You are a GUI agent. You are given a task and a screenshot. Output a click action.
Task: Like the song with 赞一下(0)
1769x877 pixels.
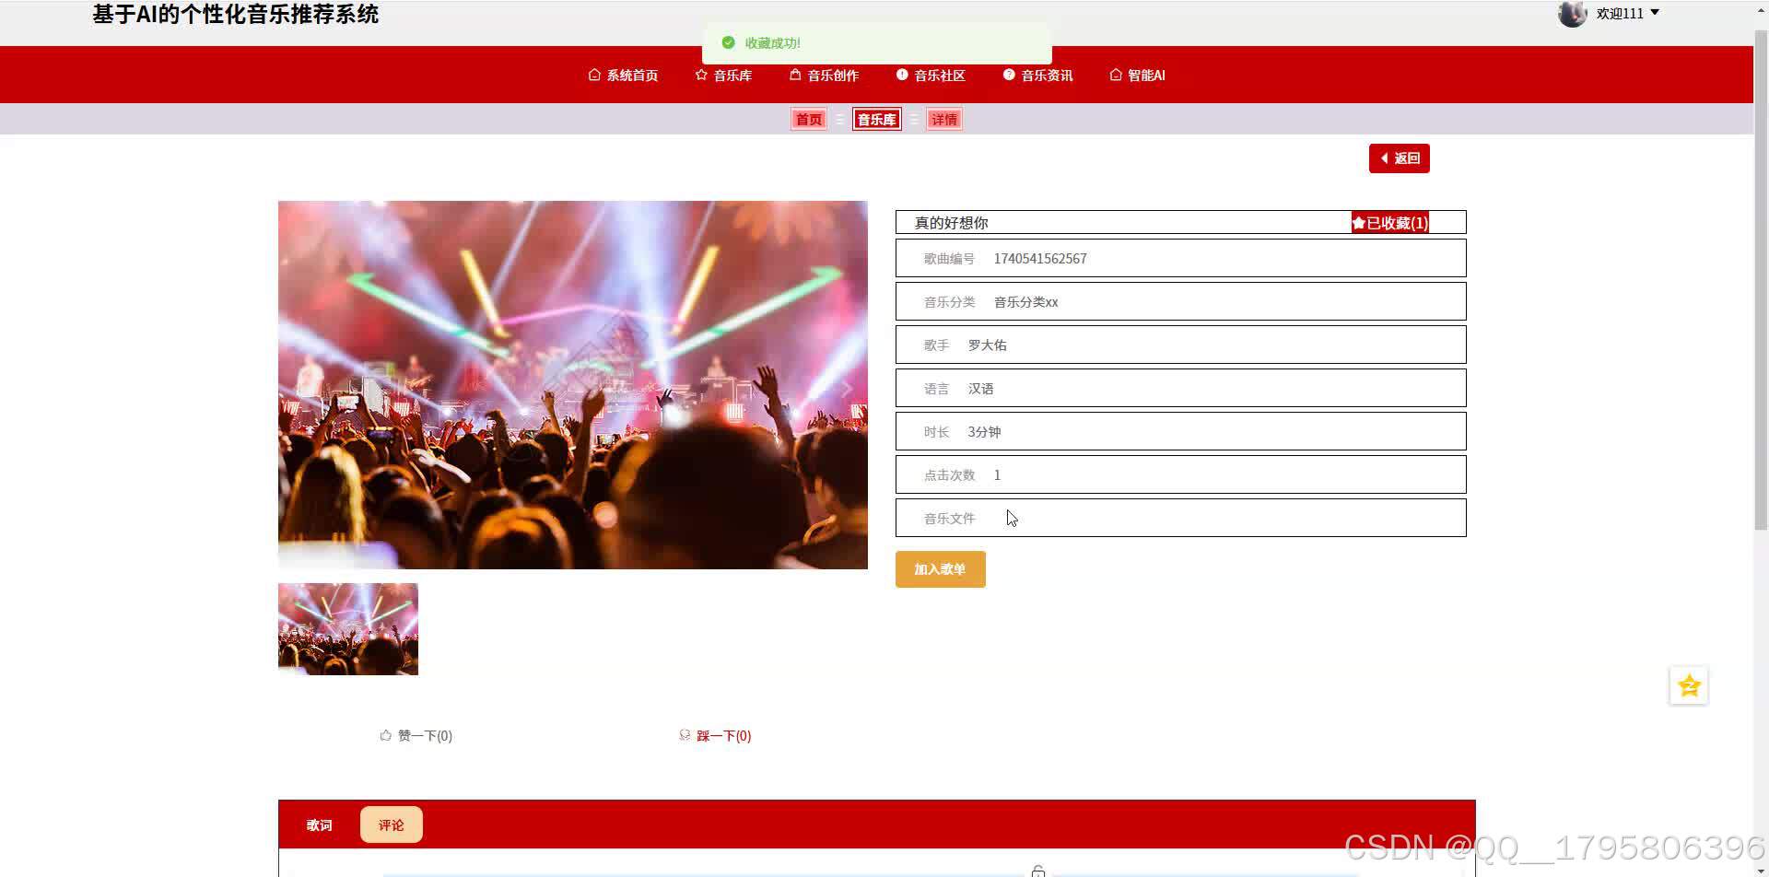tap(416, 736)
